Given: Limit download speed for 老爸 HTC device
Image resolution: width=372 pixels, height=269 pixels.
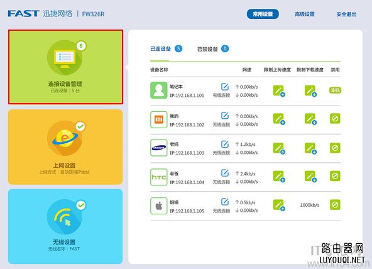Looking at the screenshot, I should (310, 177).
